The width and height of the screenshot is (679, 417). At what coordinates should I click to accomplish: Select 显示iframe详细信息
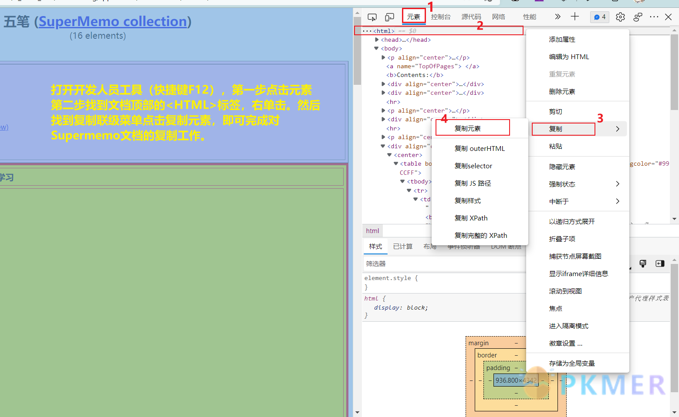[x=578, y=274]
